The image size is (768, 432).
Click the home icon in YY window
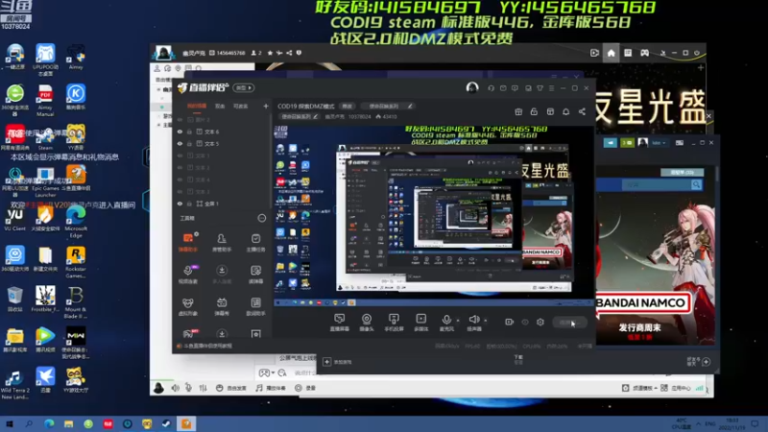(612, 53)
